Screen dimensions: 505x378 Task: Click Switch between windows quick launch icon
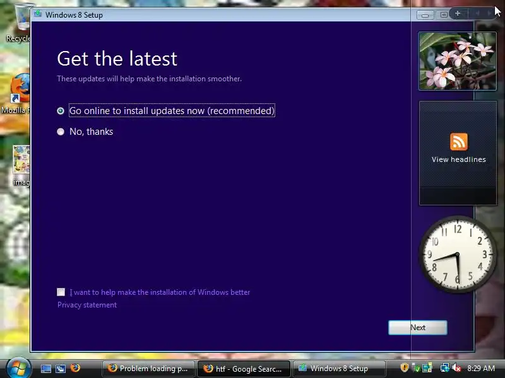[x=61, y=369]
